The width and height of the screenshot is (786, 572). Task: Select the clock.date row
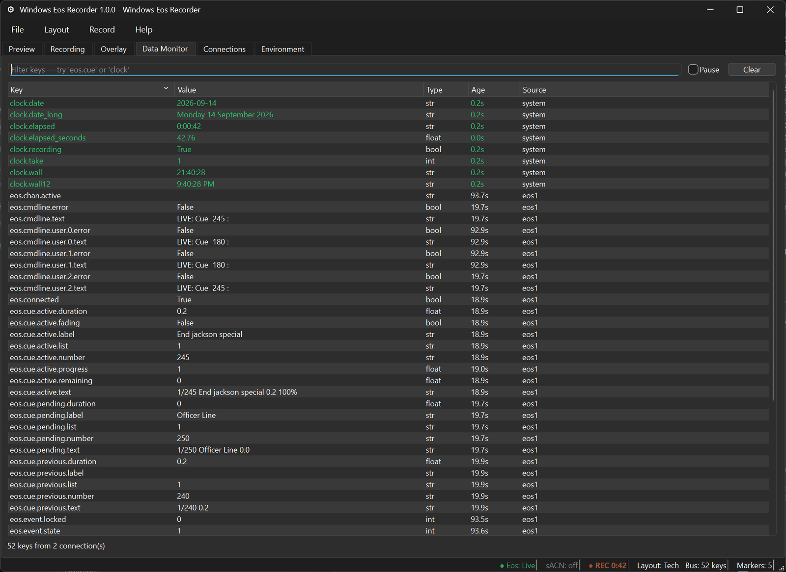pyautogui.click(x=389, y=103)
